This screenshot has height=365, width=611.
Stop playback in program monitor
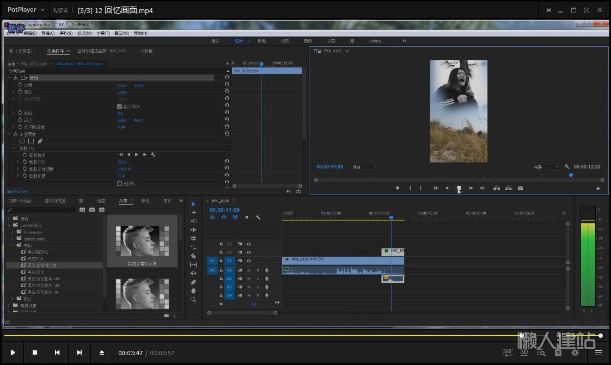pyautogui.click(x=459, y=188)
